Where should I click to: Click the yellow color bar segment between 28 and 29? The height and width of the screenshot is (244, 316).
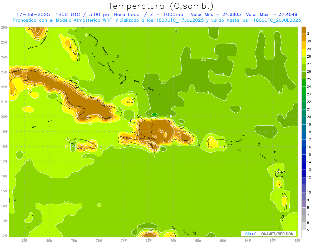(304, 53)
